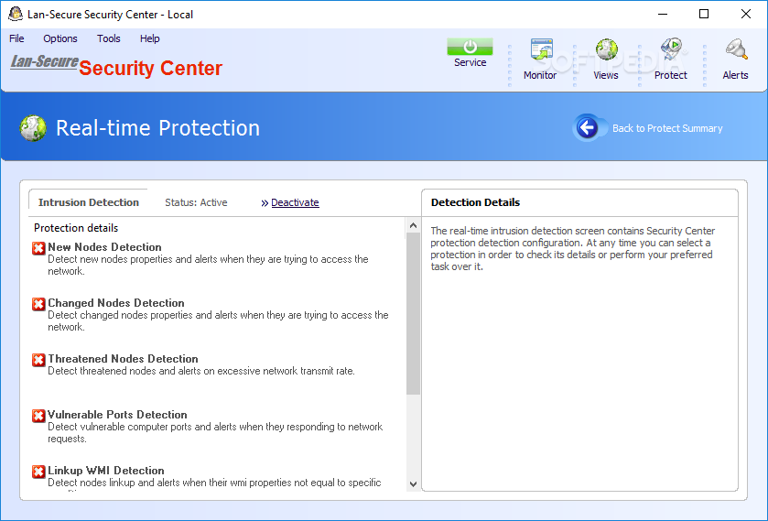Open the Options menu

60,38
